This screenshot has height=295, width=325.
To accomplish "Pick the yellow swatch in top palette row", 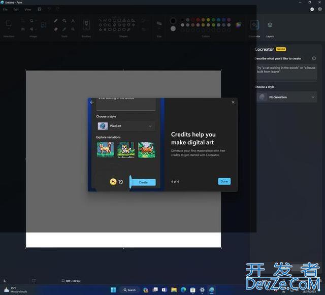I will point(208,20).
